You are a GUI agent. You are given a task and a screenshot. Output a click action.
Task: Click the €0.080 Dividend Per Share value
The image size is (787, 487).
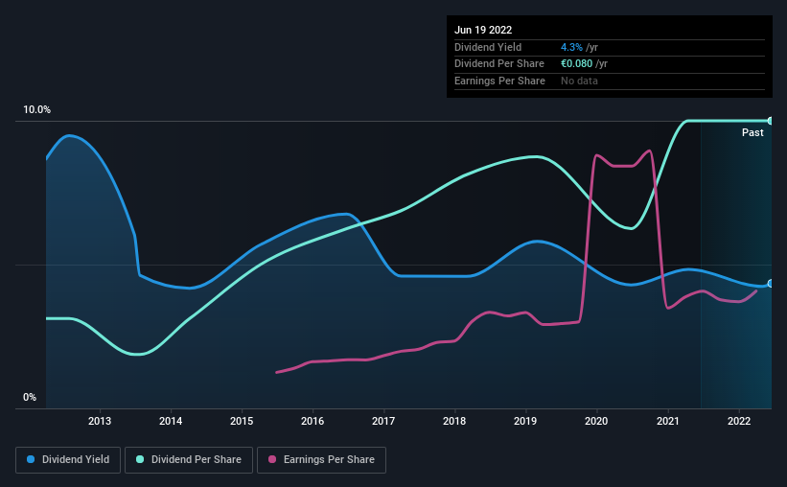point(576,64)
